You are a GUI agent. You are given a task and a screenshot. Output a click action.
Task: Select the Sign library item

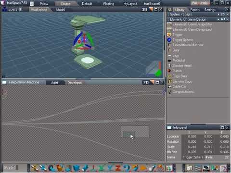click(176, 55)
